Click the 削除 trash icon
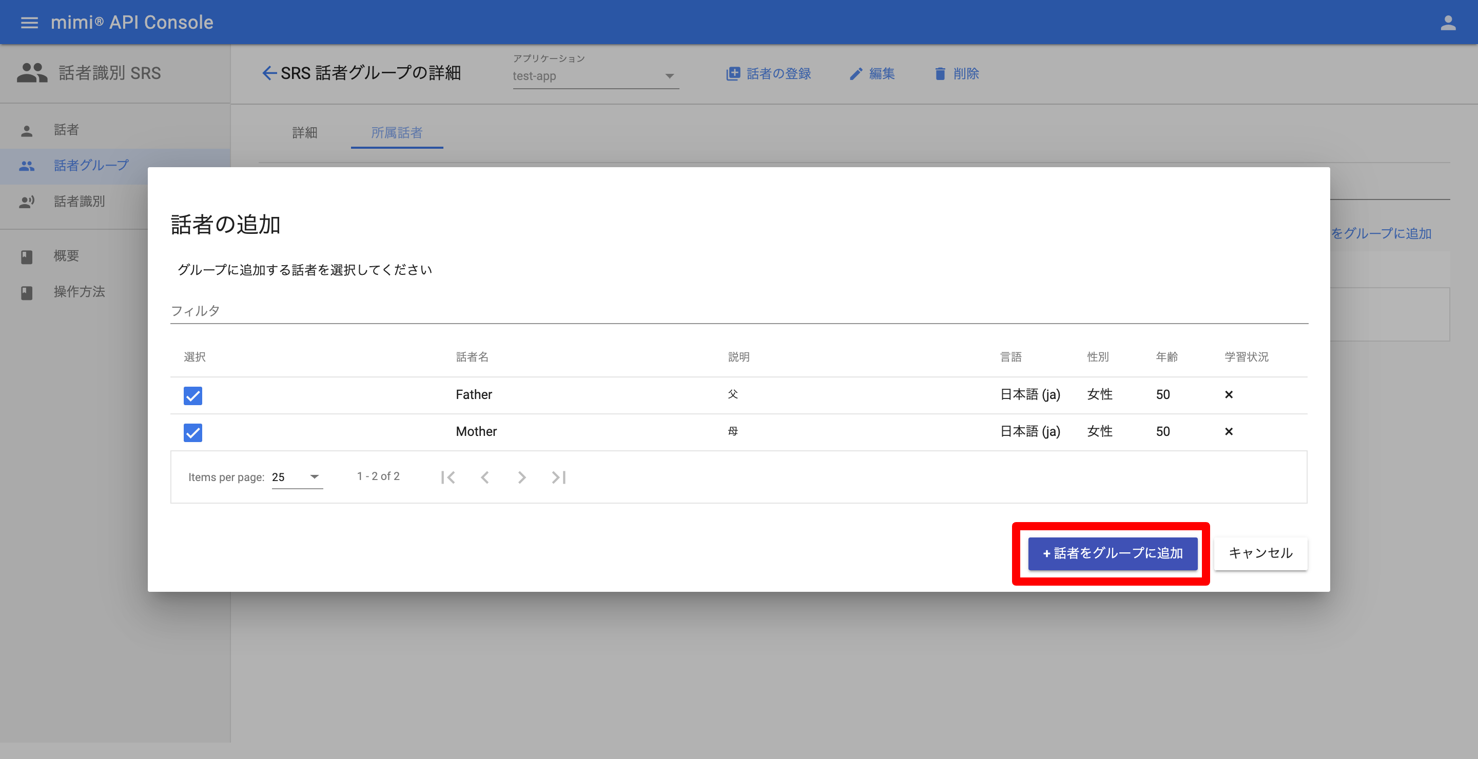The width and height of the screenshot is (1478, 759). click(940, 74)
